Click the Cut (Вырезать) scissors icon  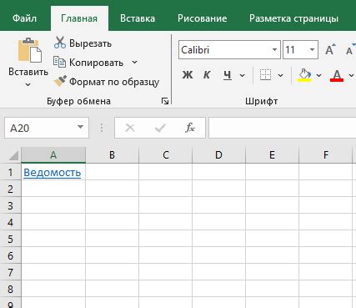[60, 43]
